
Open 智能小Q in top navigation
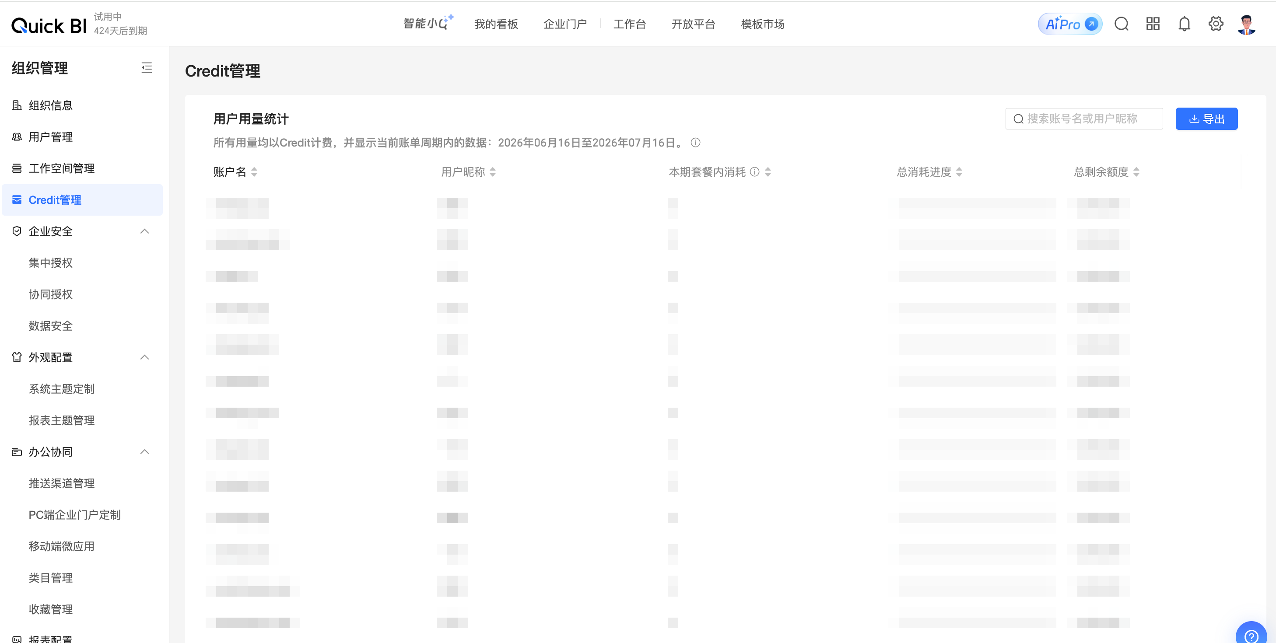tap(428, 23)
